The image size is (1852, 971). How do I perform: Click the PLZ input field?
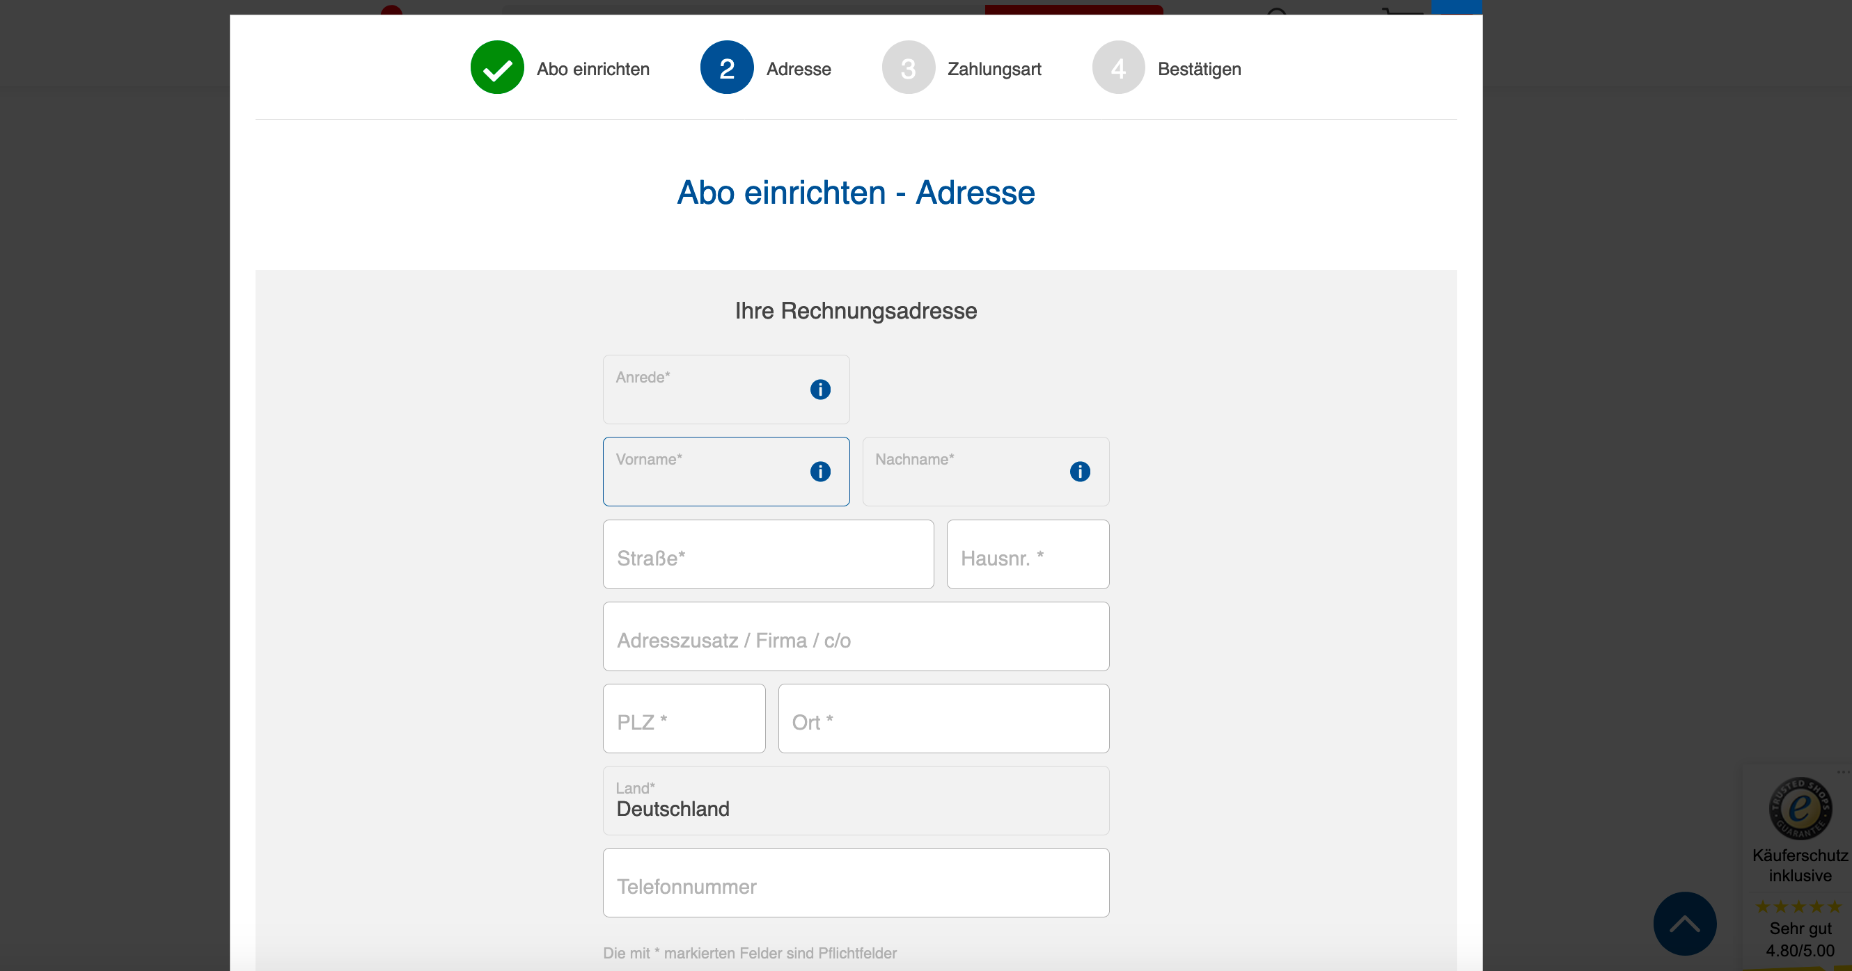(684, 719)
